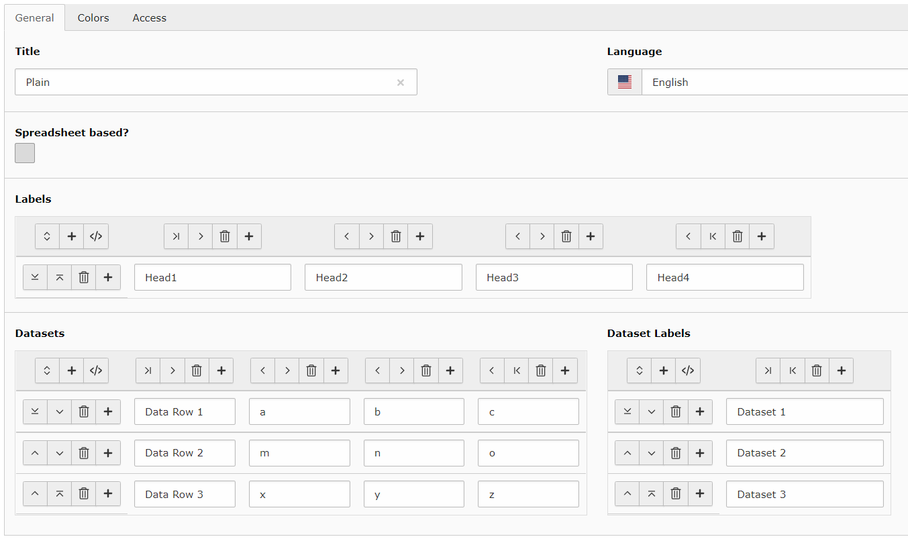Toggle the Spreadsheet based checkbox
Screen dimensions: 908x543
click(24, 153)
